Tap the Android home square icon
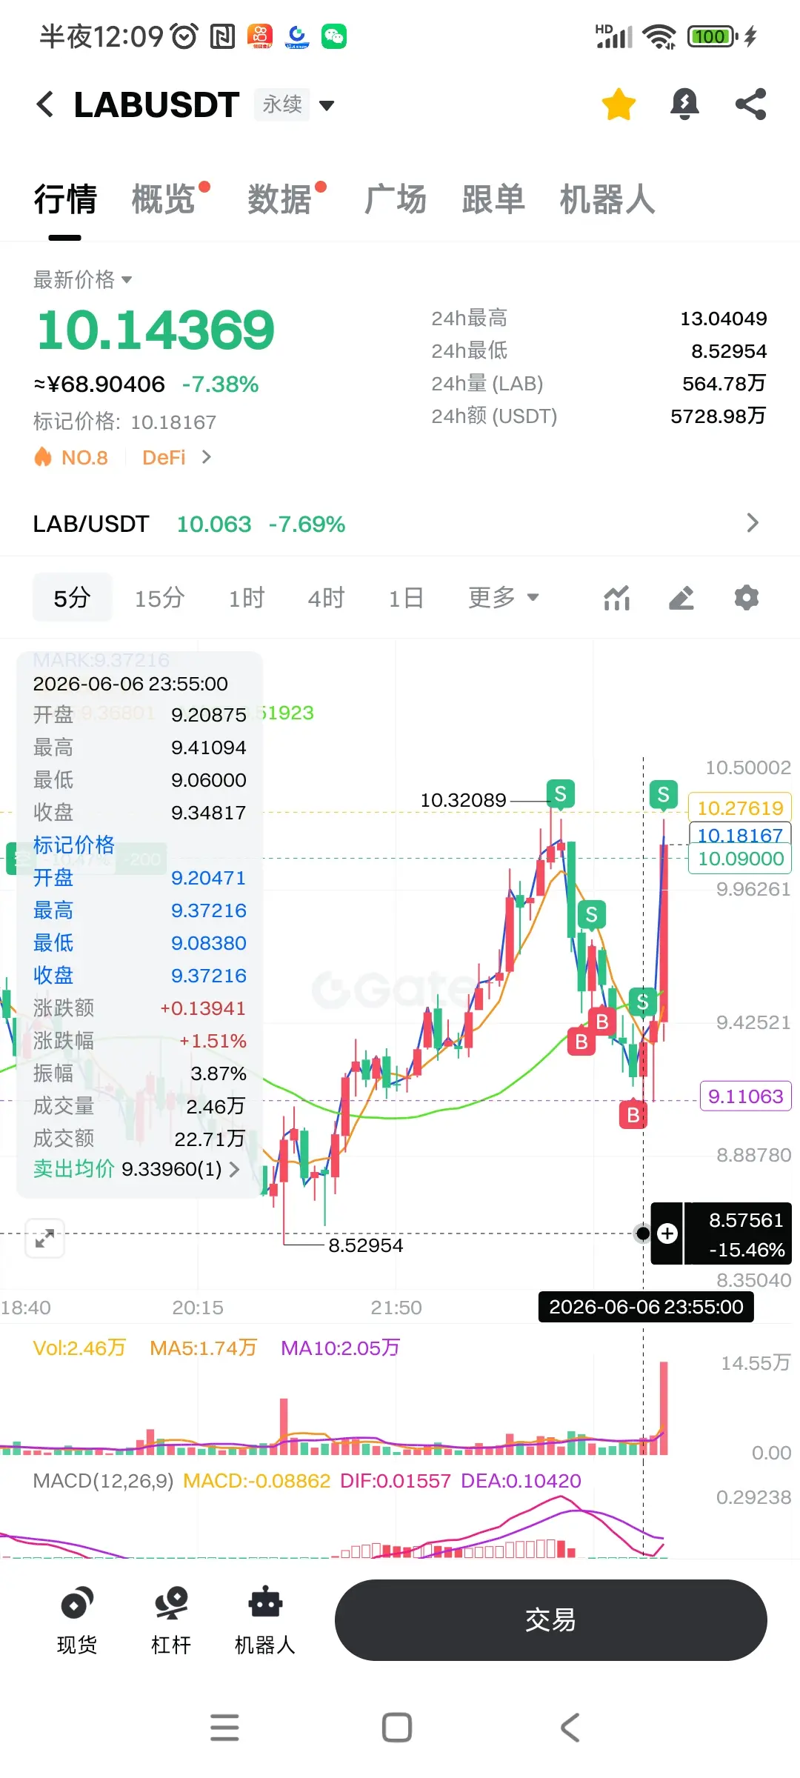This screenshot has height=1778, width=800. click(x=397, y=1728)
